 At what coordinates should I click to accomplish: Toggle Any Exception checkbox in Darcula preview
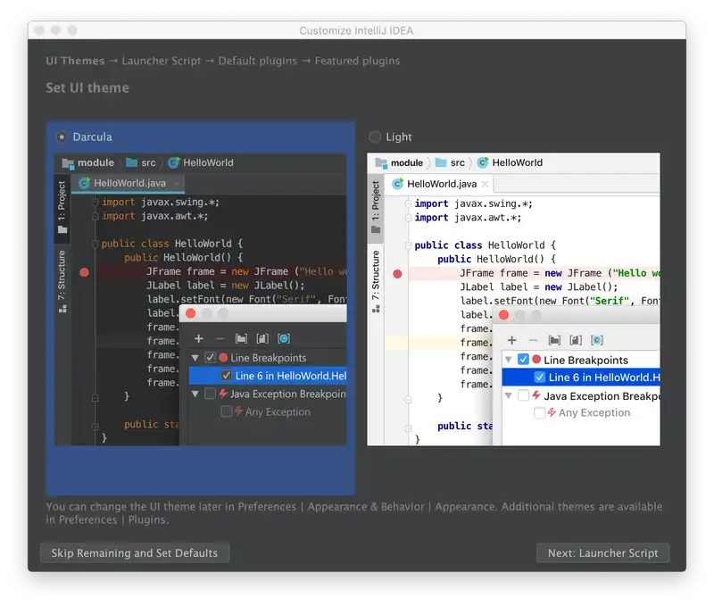pos(227,411)
